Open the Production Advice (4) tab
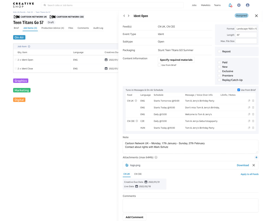The image size is (263, 221). pos(53,28)
